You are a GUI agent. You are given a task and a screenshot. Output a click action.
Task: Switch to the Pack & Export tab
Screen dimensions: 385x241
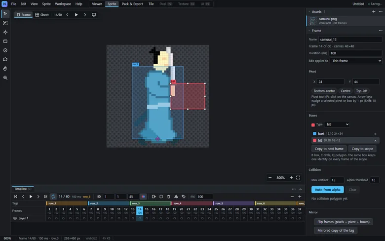click(x=132, y=4)
